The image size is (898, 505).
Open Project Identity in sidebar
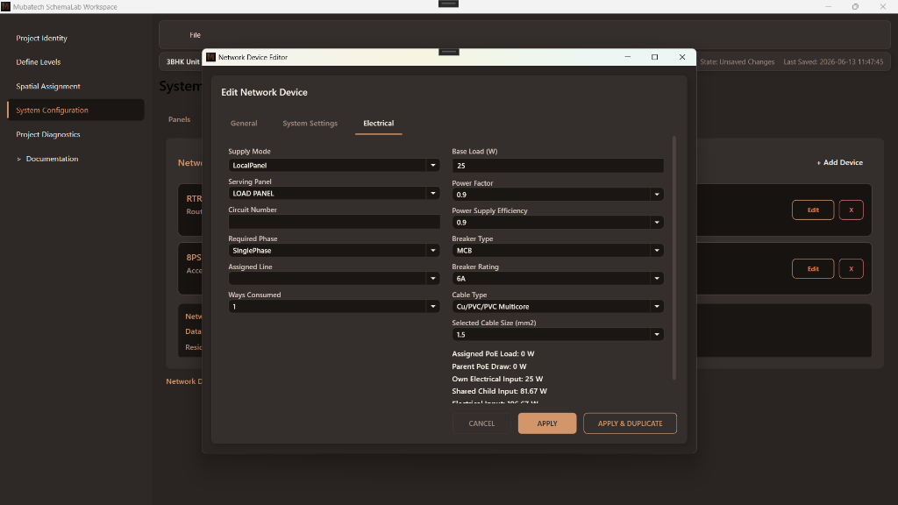pos(41,38)
